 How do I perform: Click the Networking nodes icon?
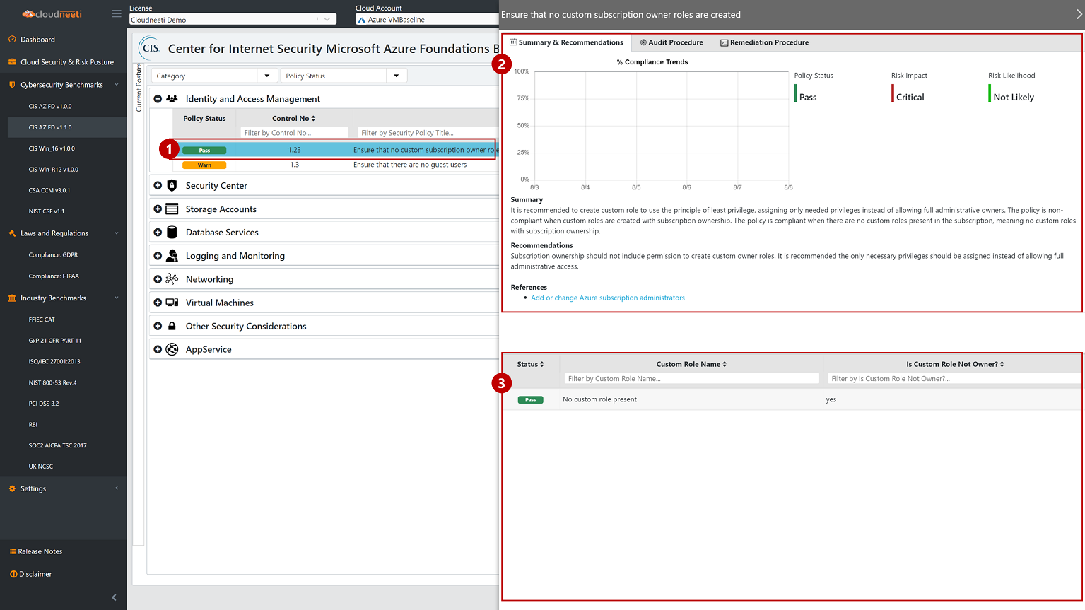[172, 279]
